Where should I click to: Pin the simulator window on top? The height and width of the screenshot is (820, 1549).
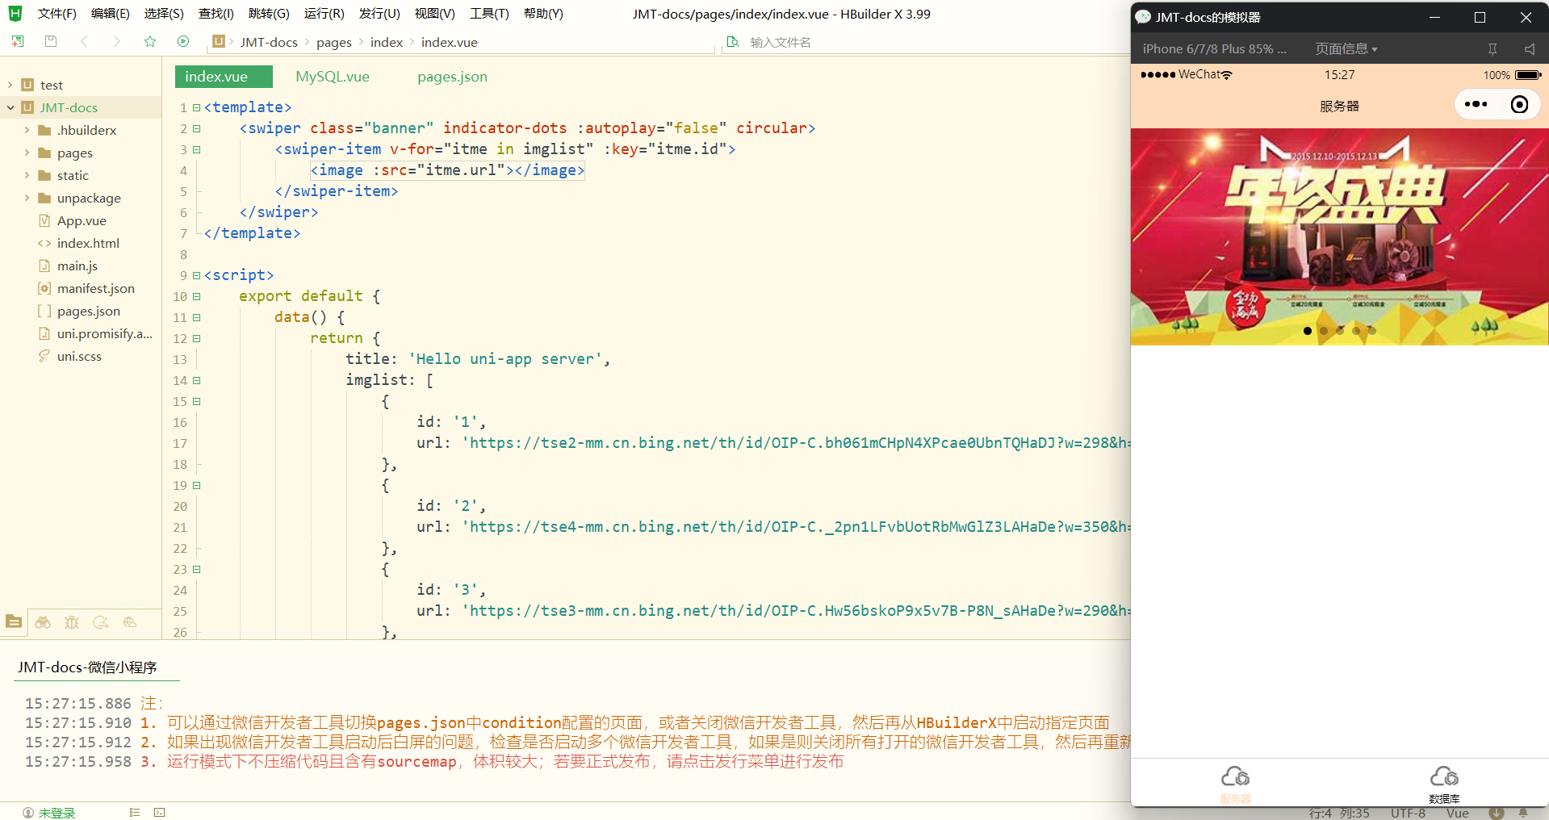coord(1492,49)
